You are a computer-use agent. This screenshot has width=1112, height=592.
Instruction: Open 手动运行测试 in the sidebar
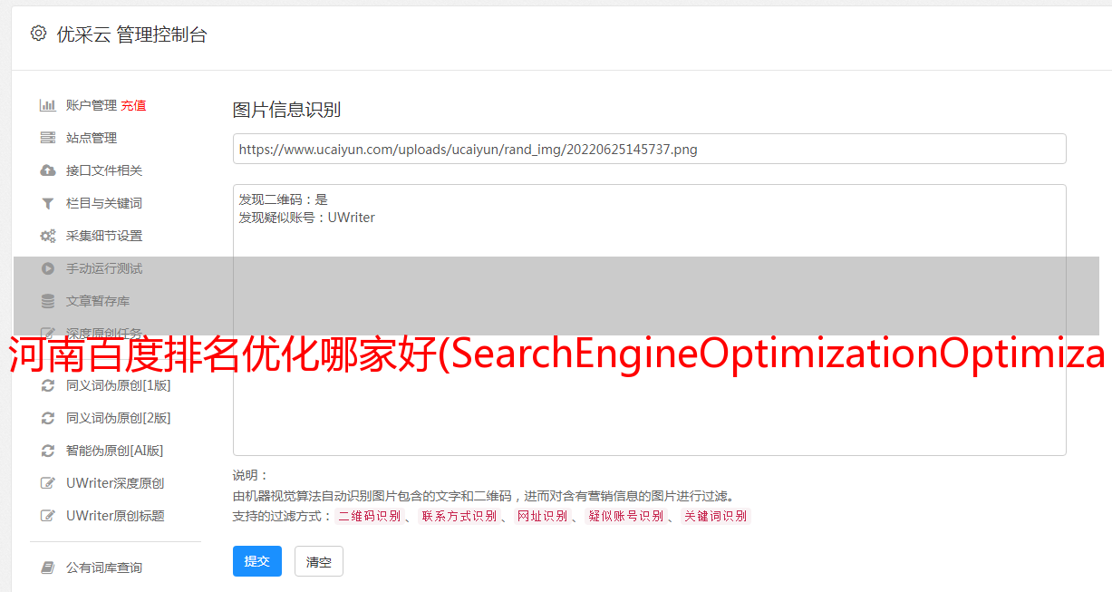104,268
